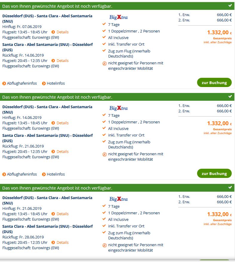Screen dimensions: 235x262
Task: Book the offer departing 07.06.2019
Action: click(214, 83)
